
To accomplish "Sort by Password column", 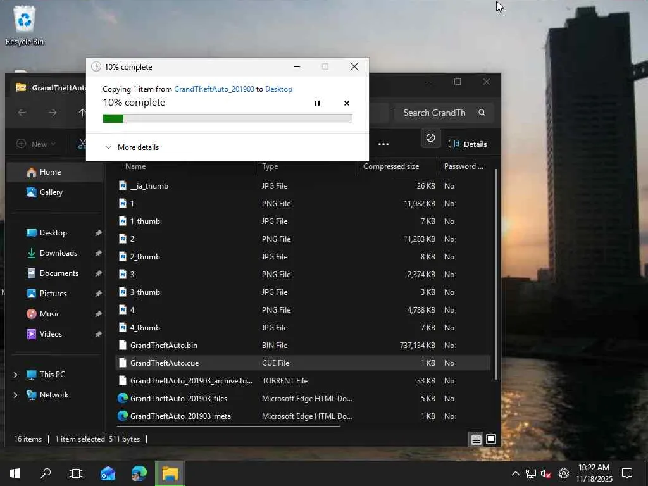I will pyautogui.click(x=465, y=166).
